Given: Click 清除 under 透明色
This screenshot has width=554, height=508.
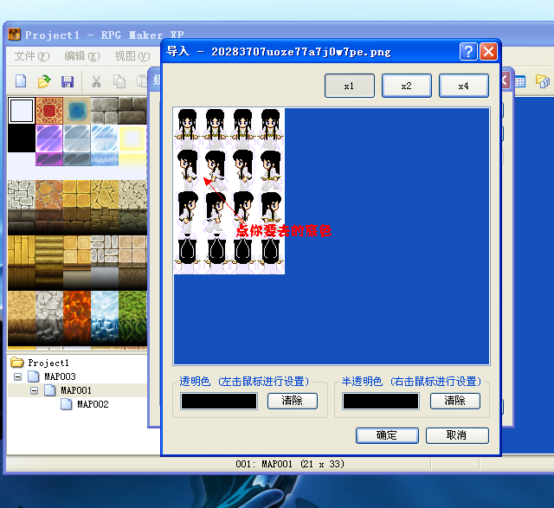Looking at the screenshot, I should (293, 401).
